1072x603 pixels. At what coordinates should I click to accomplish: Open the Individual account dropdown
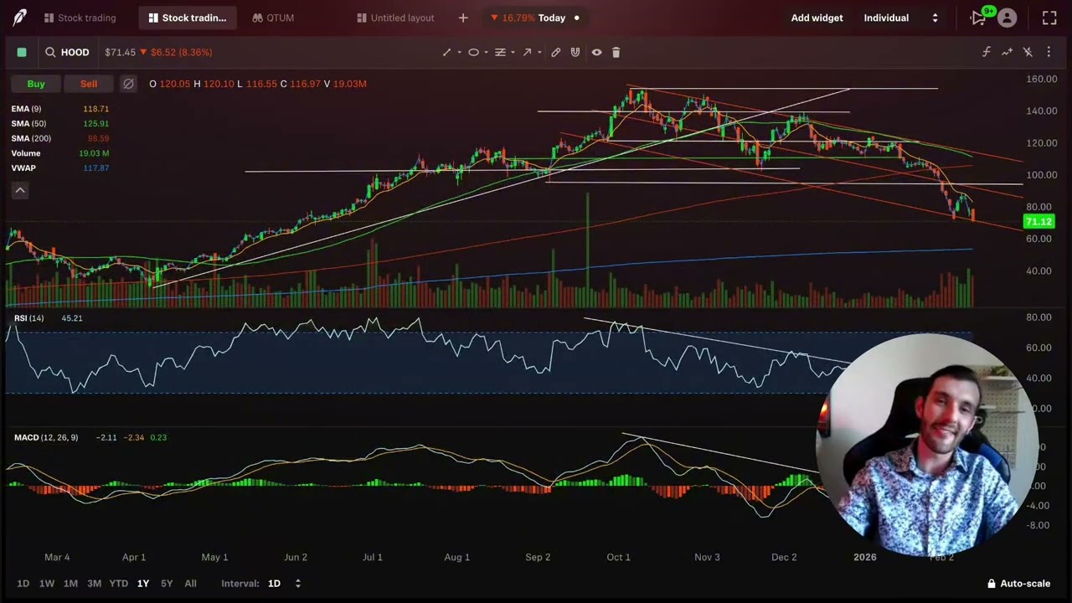click(901, 18)
